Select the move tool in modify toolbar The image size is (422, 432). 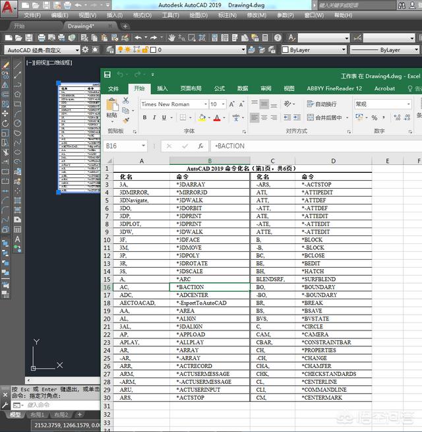tap(5, 113)
